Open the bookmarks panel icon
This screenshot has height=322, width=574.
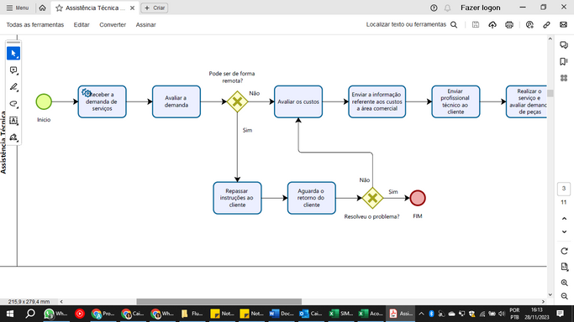click(x=564, y=62)
